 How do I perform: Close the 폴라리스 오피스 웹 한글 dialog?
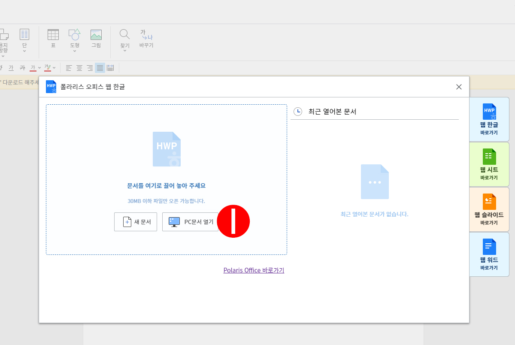pyautogui.click(x=459, y=87)
